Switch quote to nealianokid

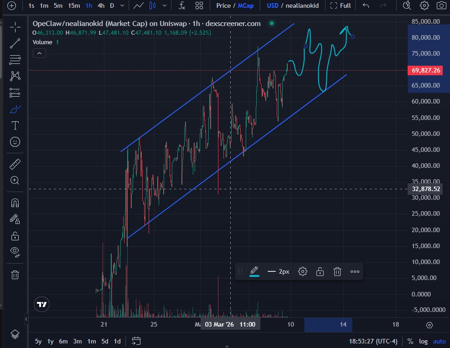tap(302, 5)
